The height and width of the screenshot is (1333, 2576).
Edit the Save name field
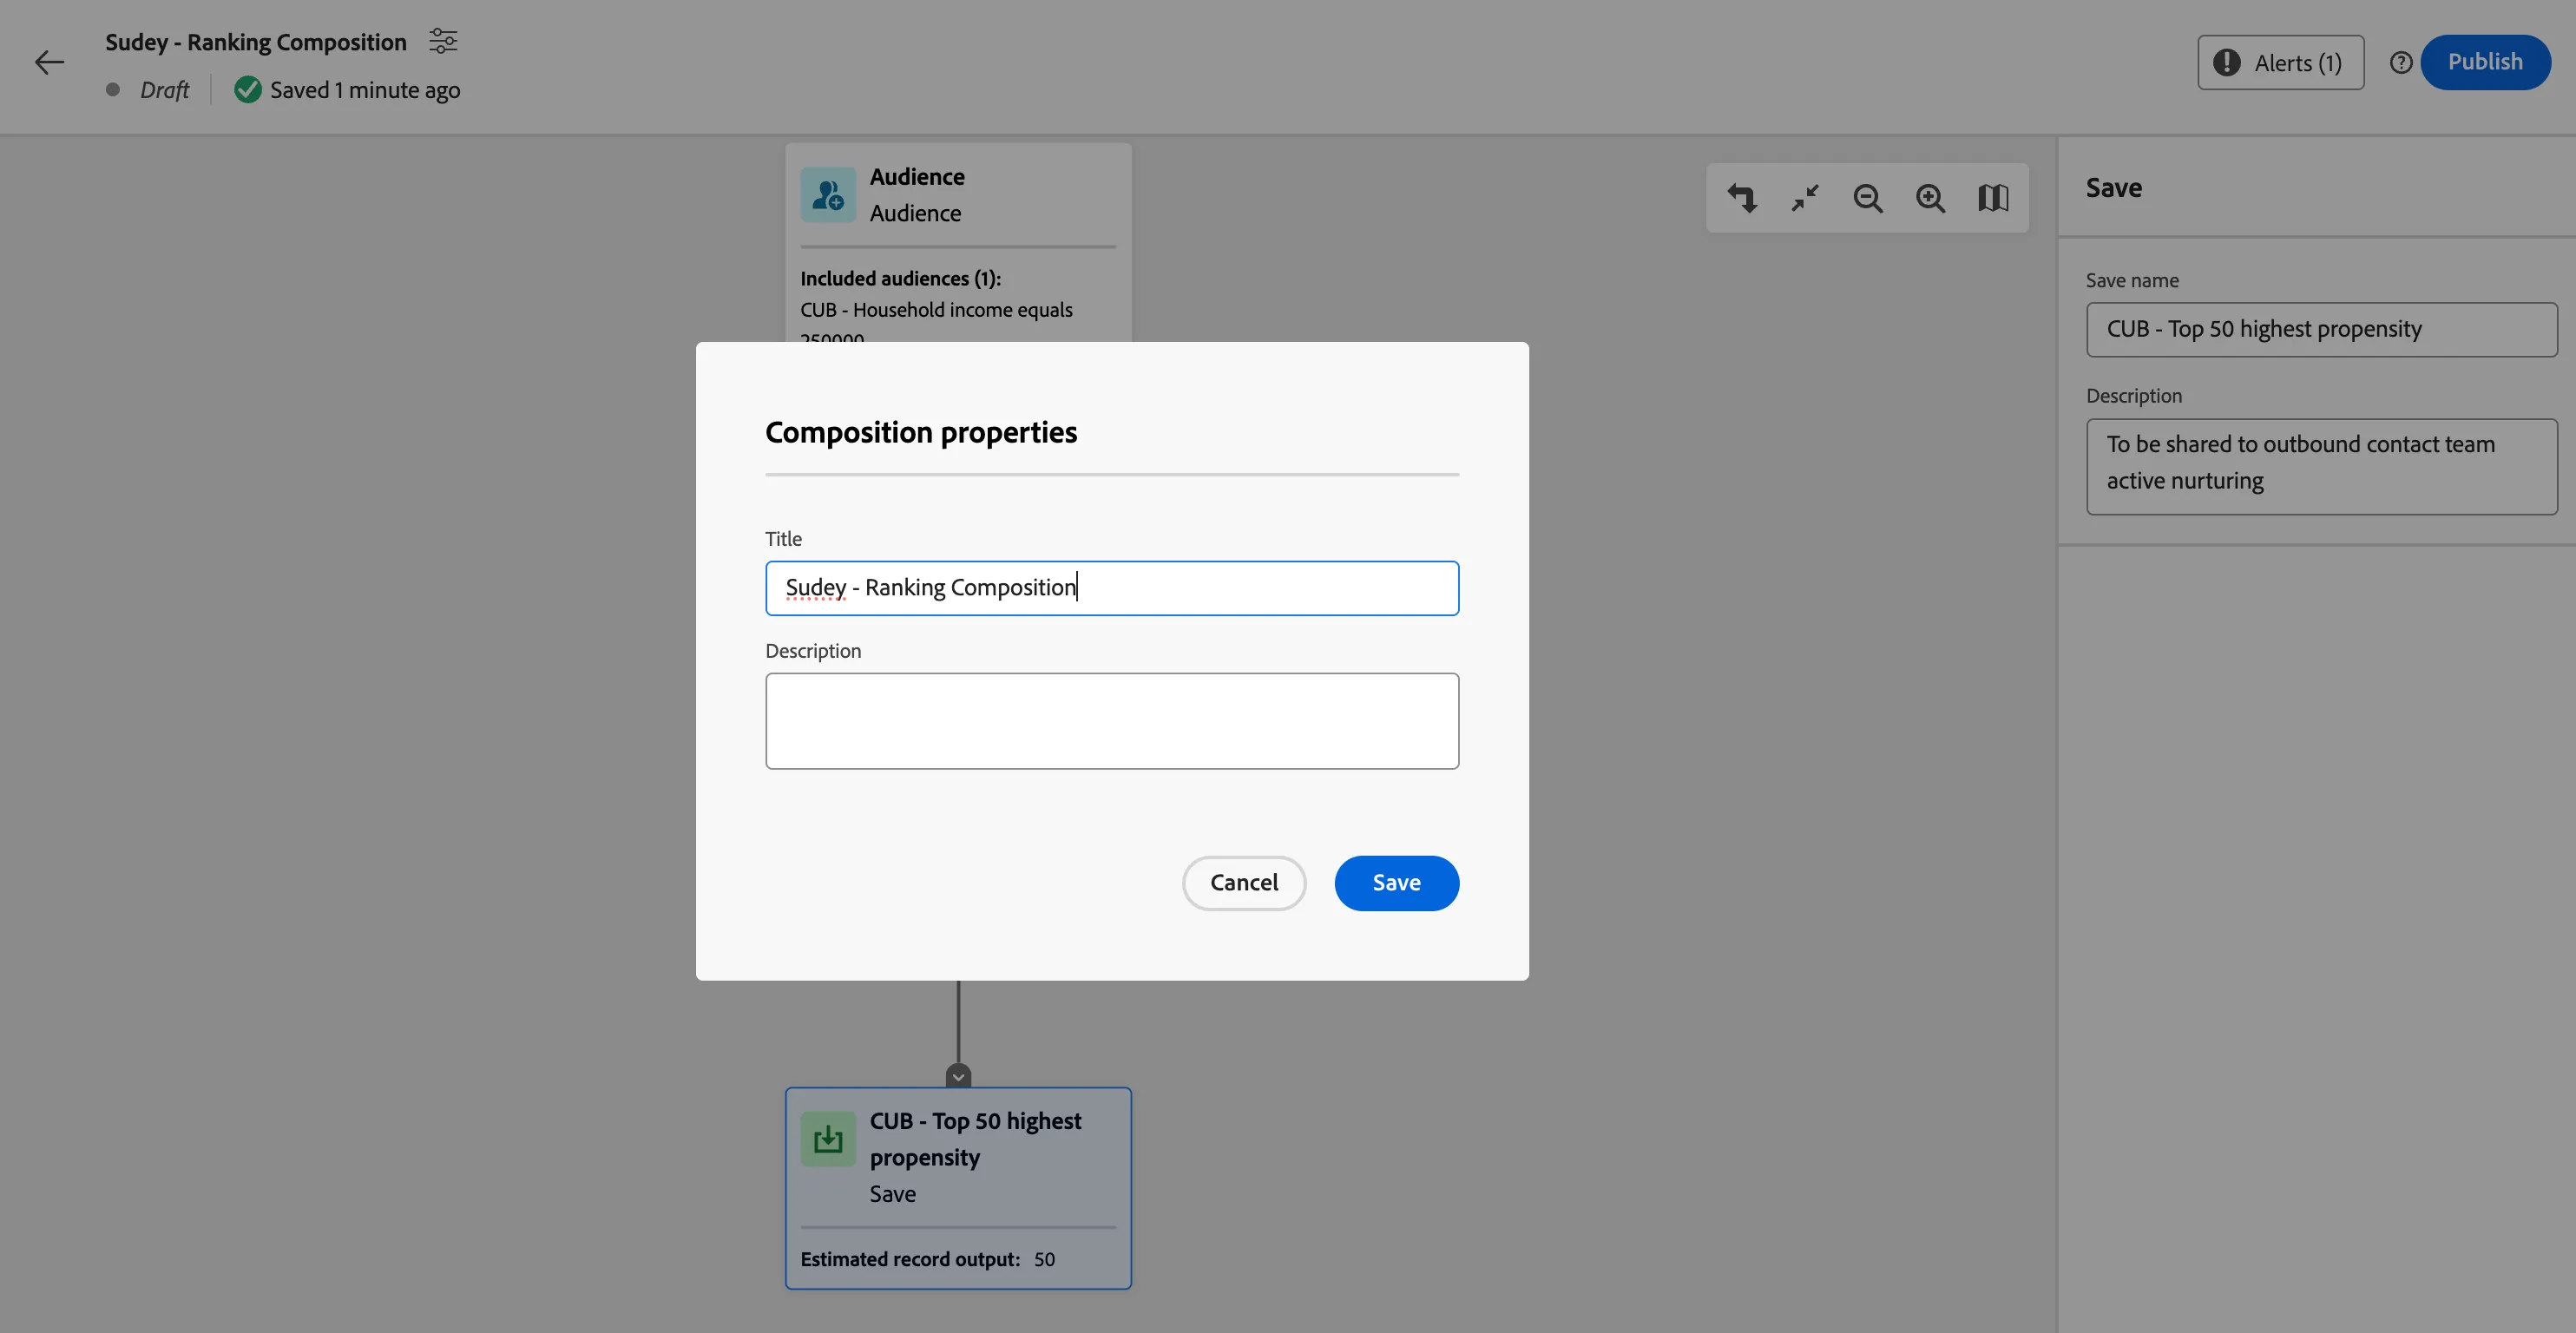point(2321,330)
